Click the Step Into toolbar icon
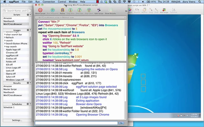Image resolution: width=204 pixels, height=127 pixels. 70,10
